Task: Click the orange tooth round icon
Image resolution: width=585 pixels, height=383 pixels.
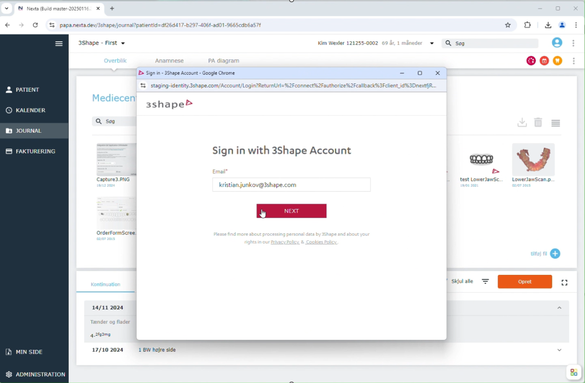Action: (x=558, y=61)
